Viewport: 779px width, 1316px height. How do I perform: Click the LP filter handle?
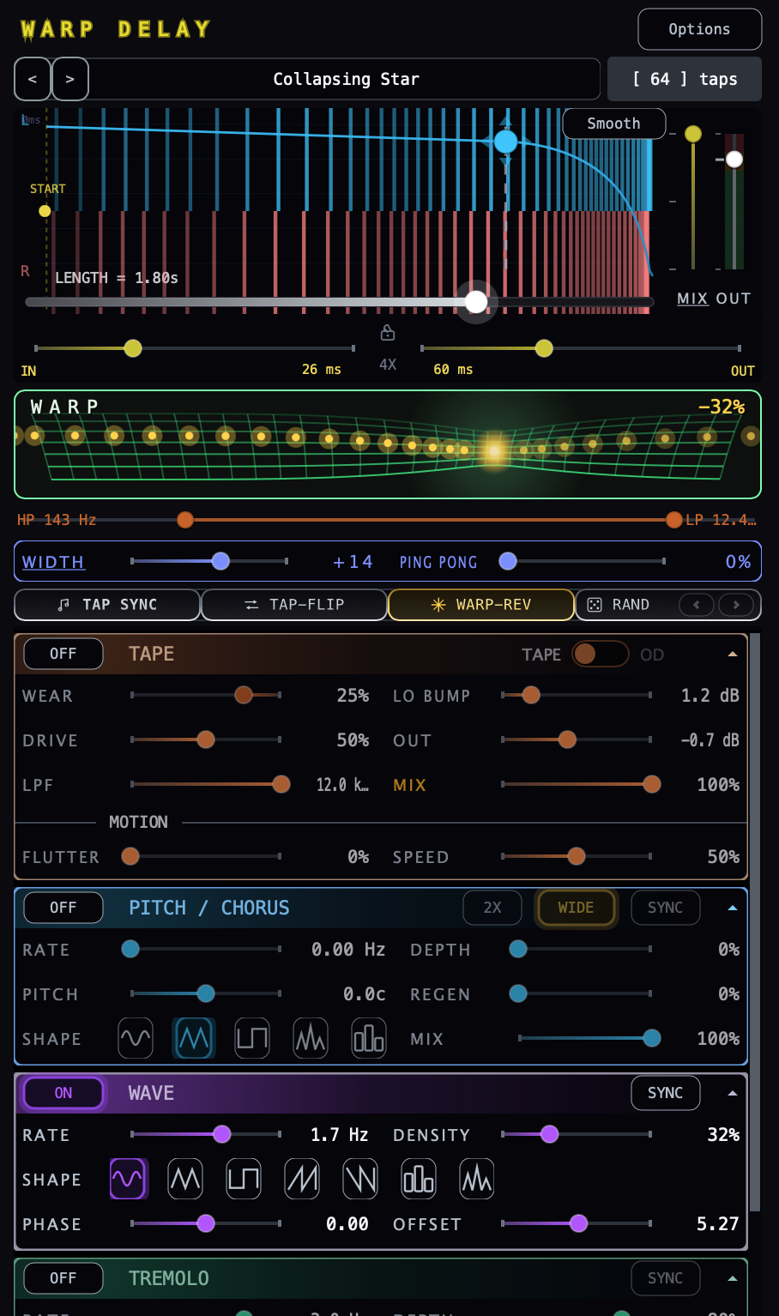pyautogui.click(x=674, y=520)
